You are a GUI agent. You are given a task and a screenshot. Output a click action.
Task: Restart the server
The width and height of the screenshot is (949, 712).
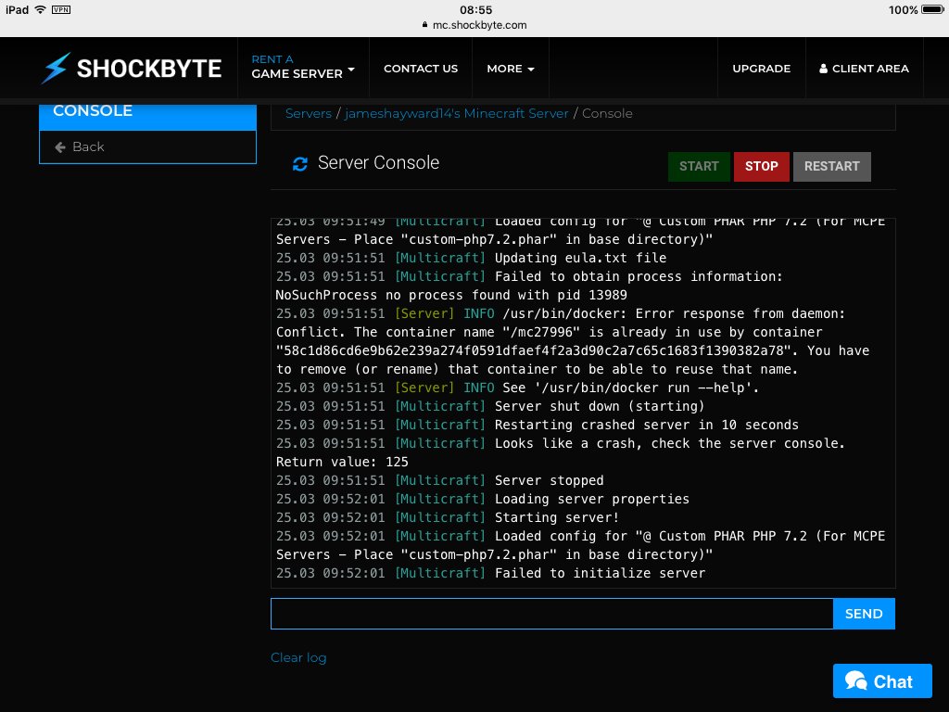click(x=831, y=167)
